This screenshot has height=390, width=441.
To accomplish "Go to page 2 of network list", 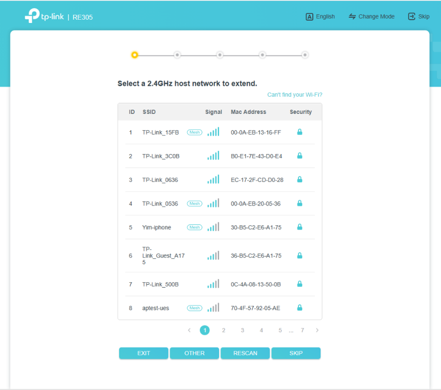I will pos(223,330).
